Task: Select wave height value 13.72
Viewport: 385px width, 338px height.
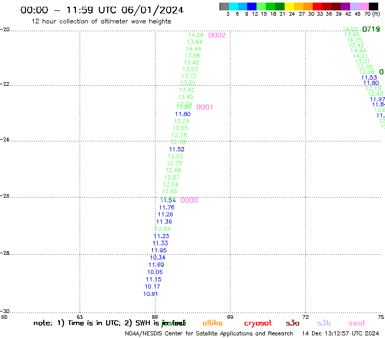Action: click(189, 76)
